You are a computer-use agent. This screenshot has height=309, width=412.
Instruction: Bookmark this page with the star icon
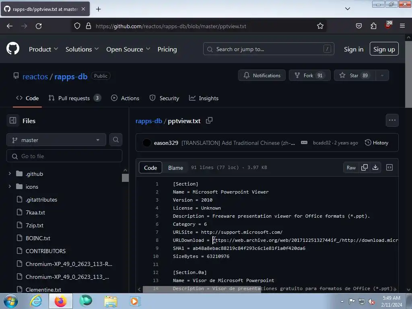(320, 26)
